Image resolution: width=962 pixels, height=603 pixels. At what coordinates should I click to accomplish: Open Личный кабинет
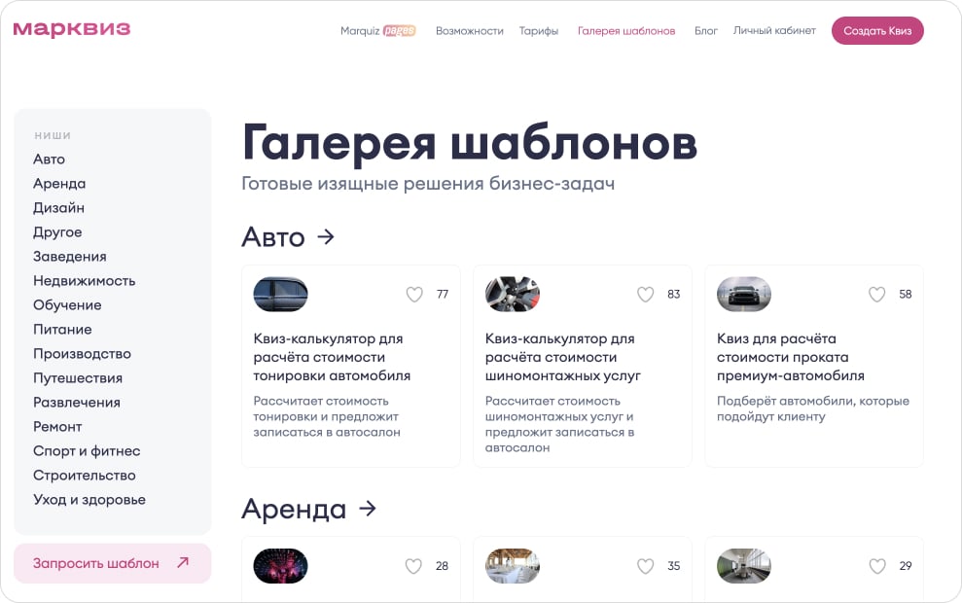pyautogui.click(x=775, y=30)
